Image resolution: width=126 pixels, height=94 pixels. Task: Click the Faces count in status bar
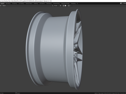115,93
